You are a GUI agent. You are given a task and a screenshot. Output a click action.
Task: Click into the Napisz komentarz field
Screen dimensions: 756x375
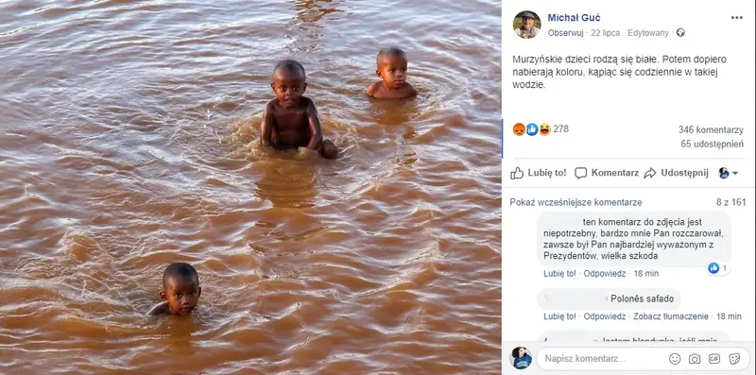click(x=603, y=359)
